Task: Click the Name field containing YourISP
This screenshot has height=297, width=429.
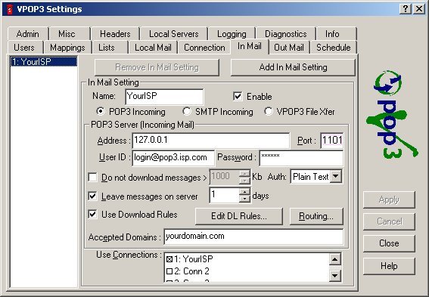Action: coord(164,97)
